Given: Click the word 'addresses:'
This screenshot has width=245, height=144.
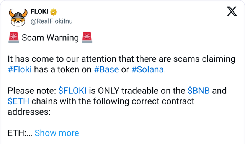Looking at the screenshot, I should click(x=29, y=112).
